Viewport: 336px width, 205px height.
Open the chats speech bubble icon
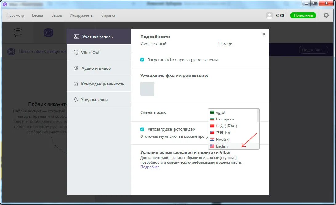point(18,32)
